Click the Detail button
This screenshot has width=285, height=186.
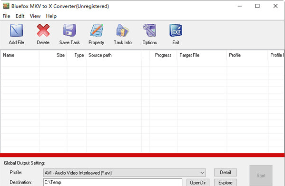(226, 172)
